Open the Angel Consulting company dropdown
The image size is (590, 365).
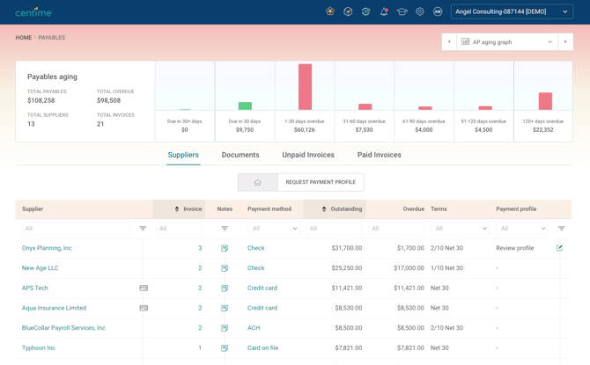click(513, 11)
